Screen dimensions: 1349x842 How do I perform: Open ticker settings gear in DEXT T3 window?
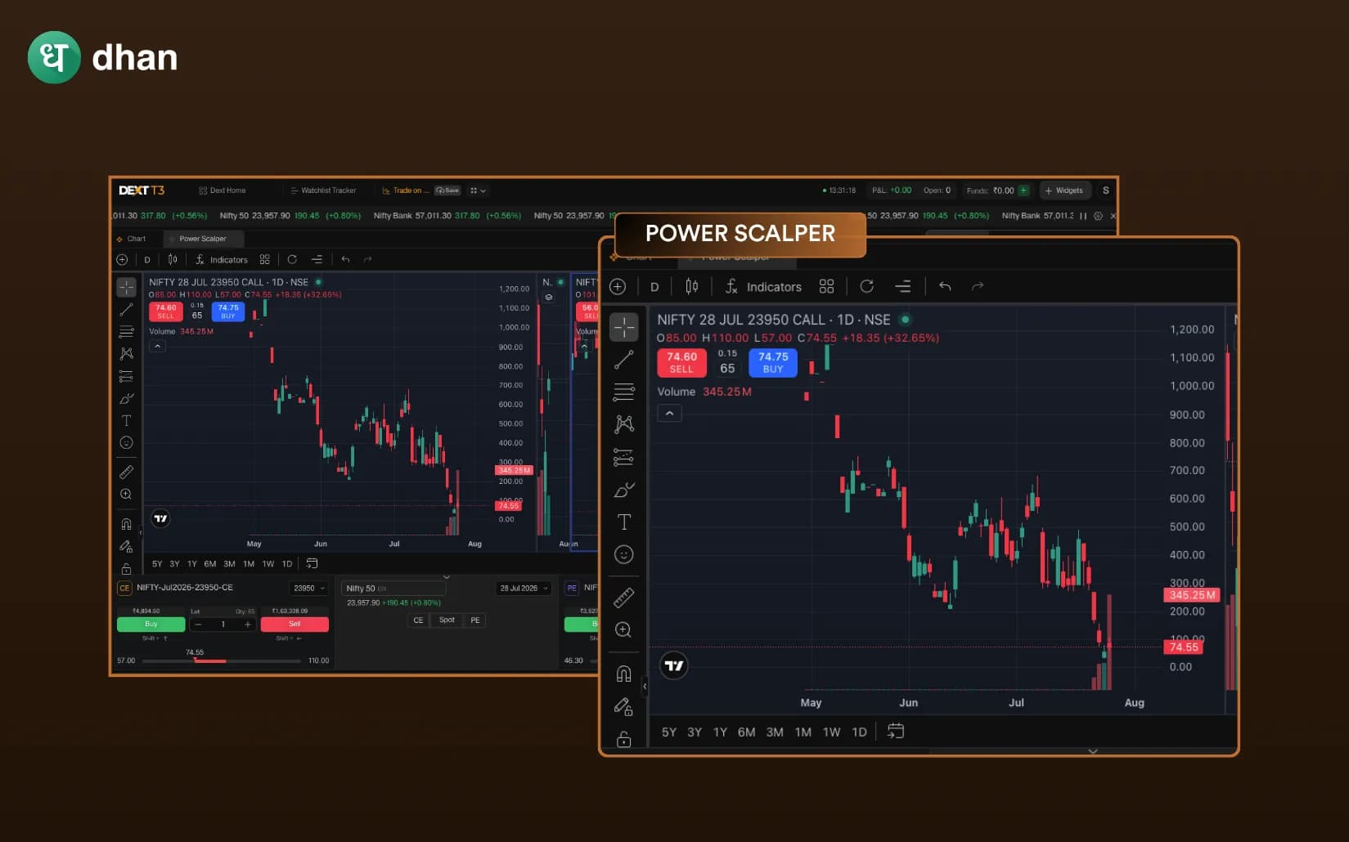click(1099, 216)
